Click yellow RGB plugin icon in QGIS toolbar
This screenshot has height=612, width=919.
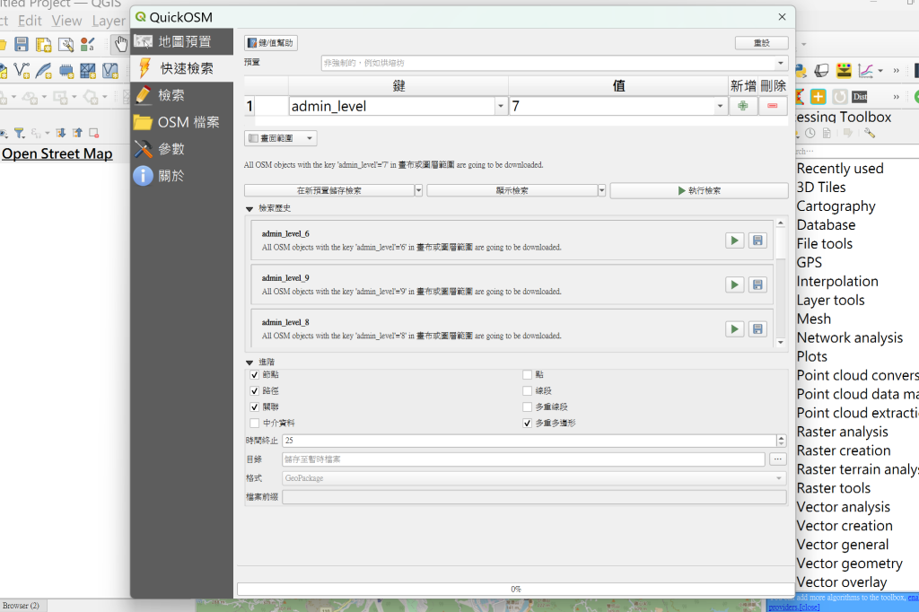click(x=844, y=71)
